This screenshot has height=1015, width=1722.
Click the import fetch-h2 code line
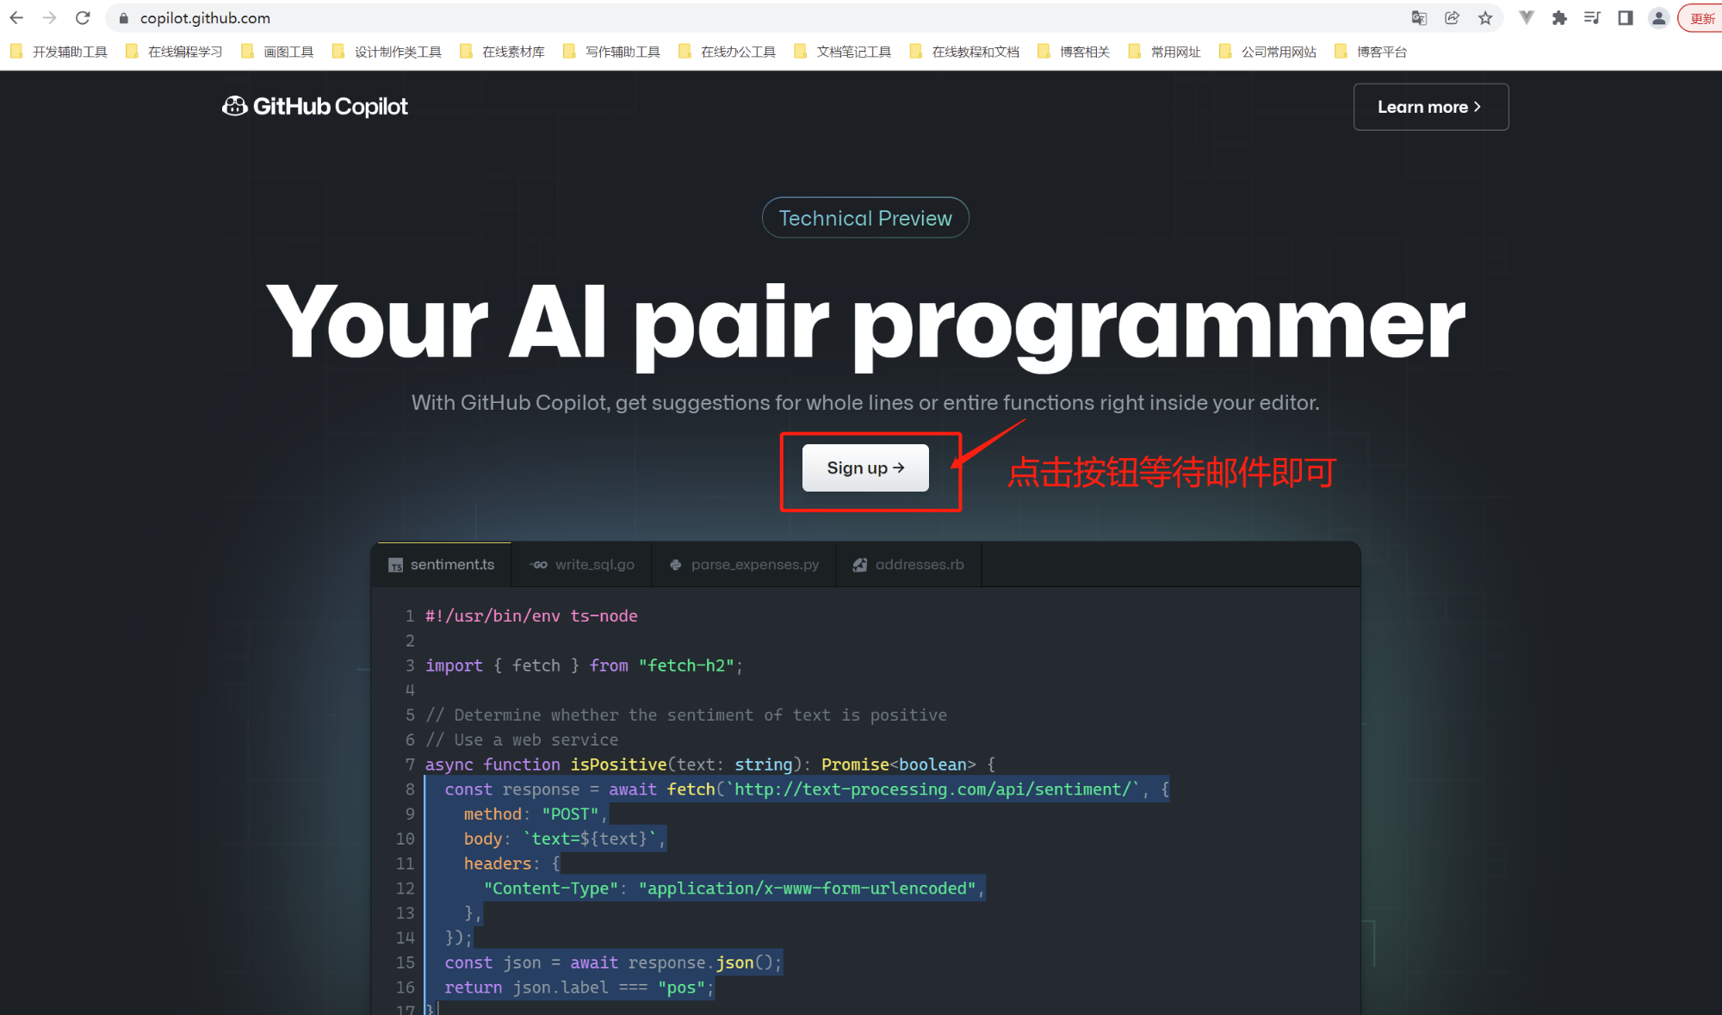point(584,665)
